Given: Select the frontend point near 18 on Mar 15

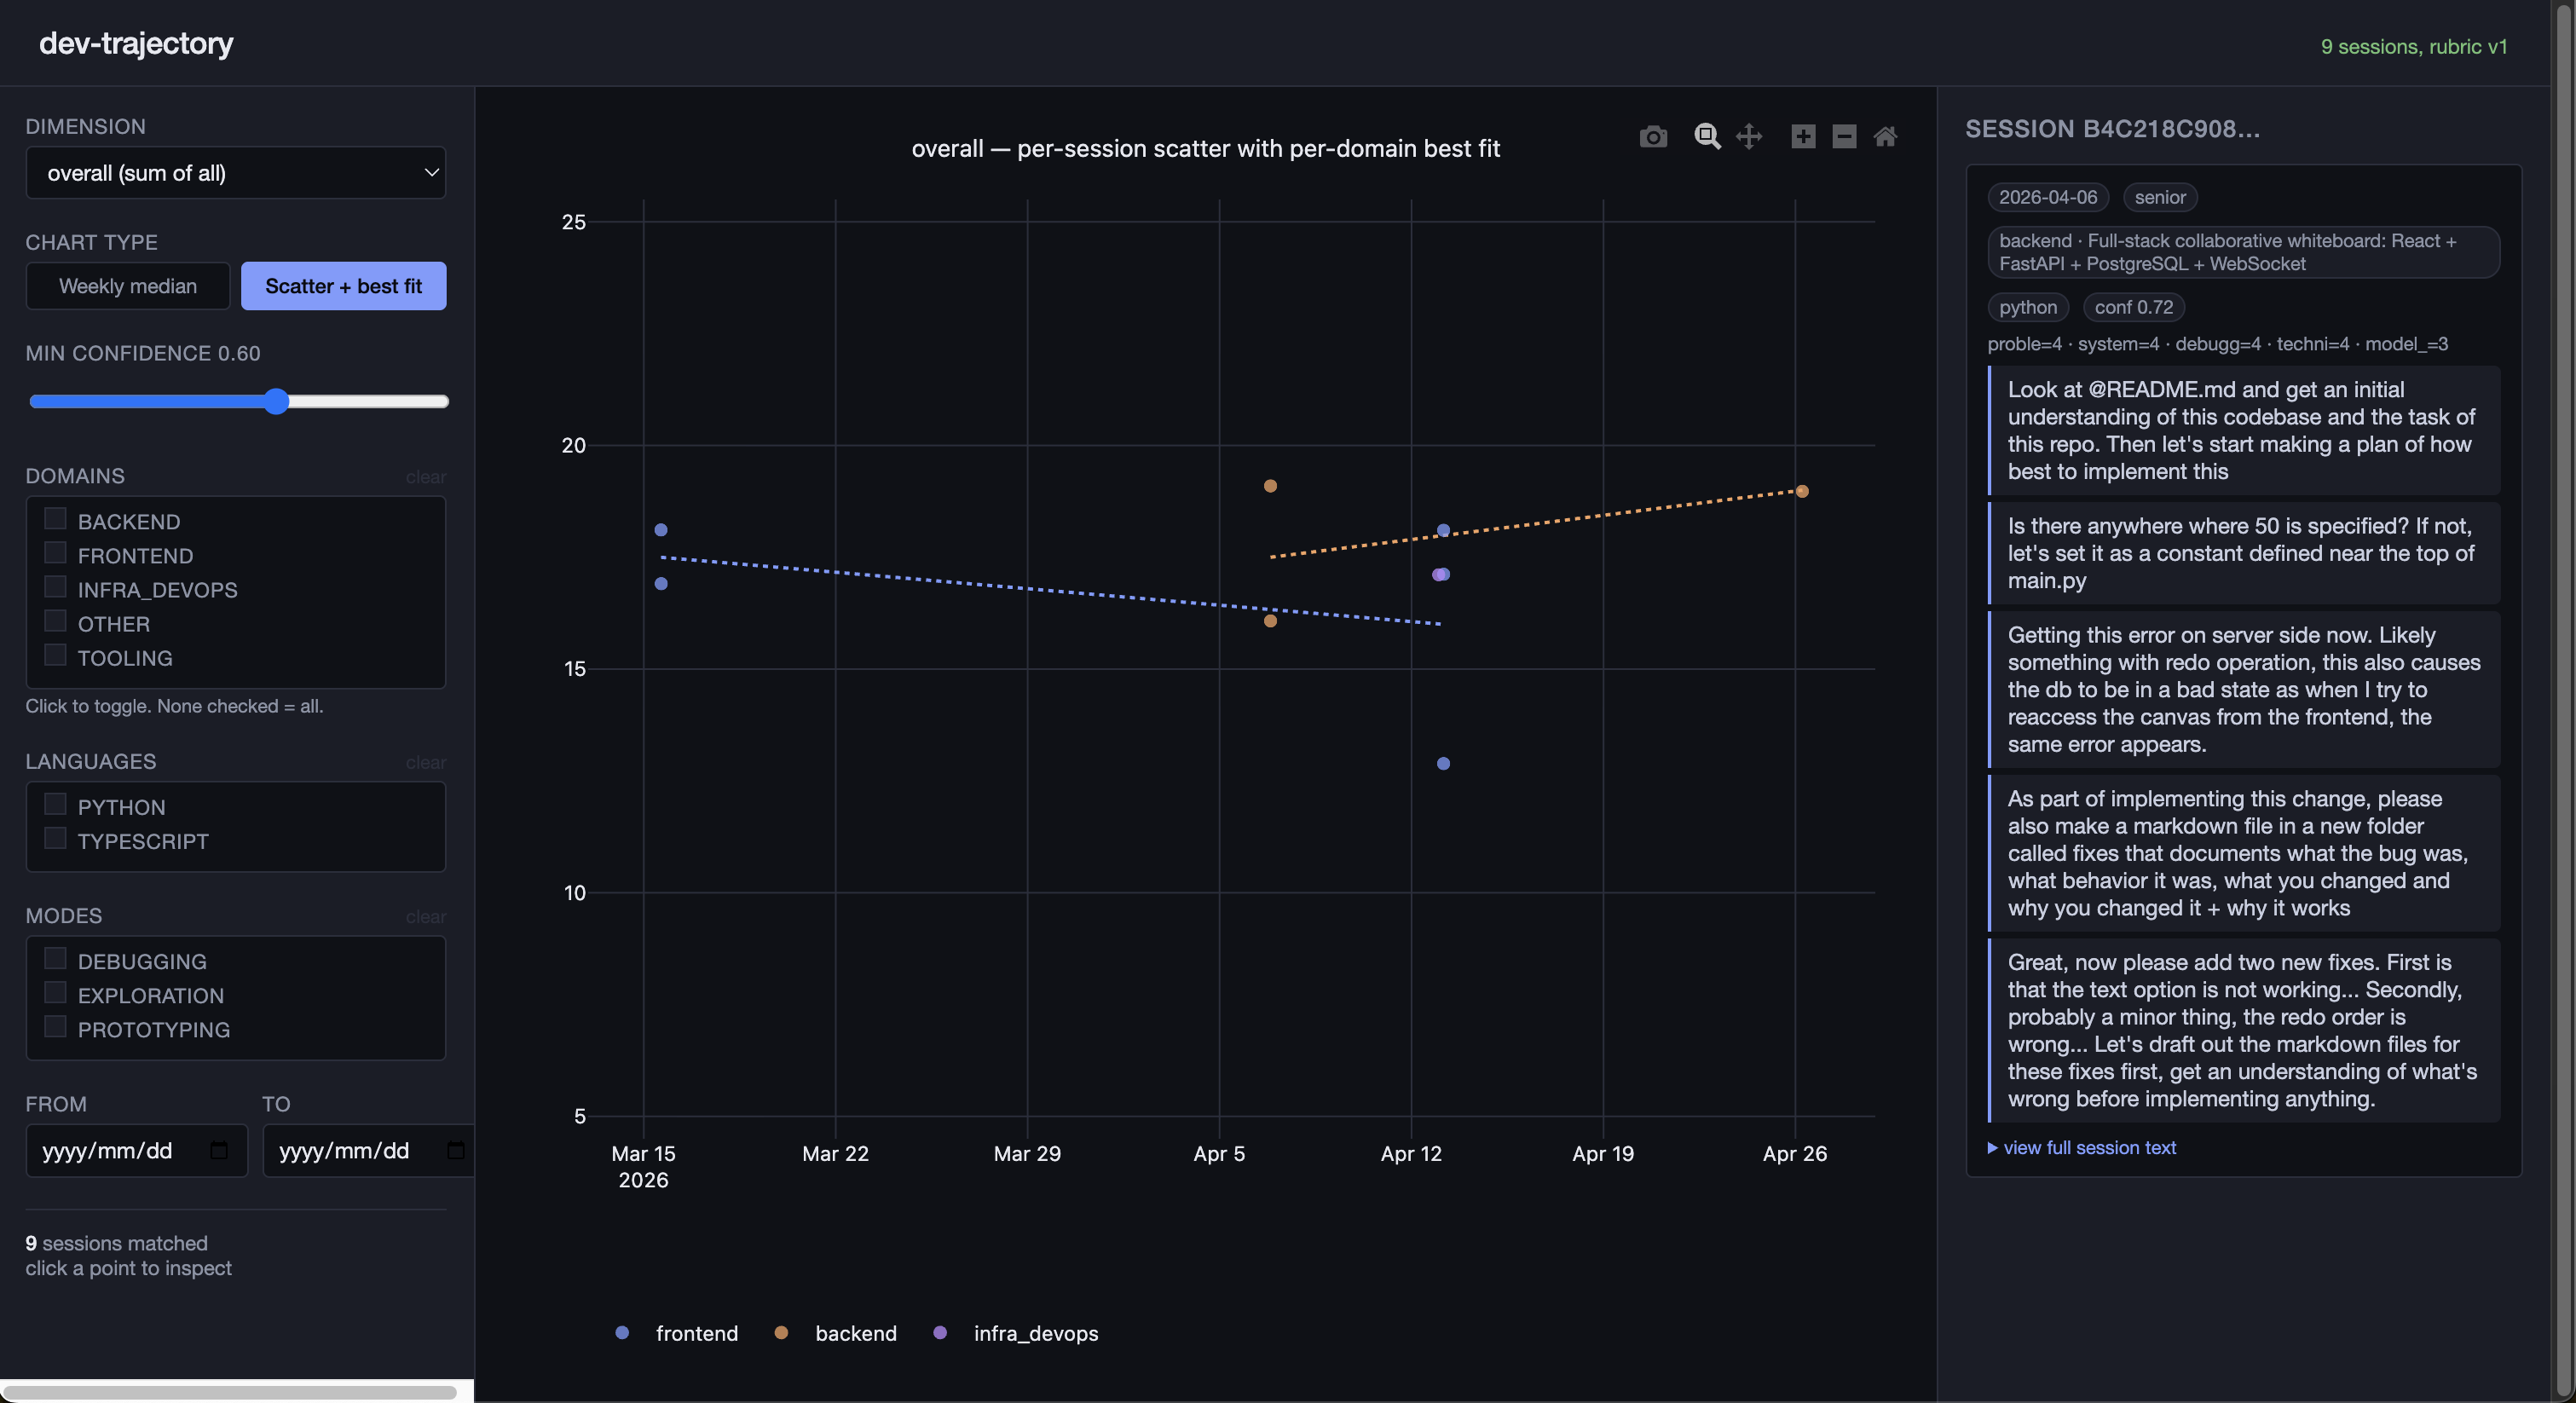Looking at the screenshot, I should tap(661, 530).
